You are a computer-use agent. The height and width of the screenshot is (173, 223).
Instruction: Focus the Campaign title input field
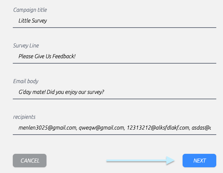[115, 21]
